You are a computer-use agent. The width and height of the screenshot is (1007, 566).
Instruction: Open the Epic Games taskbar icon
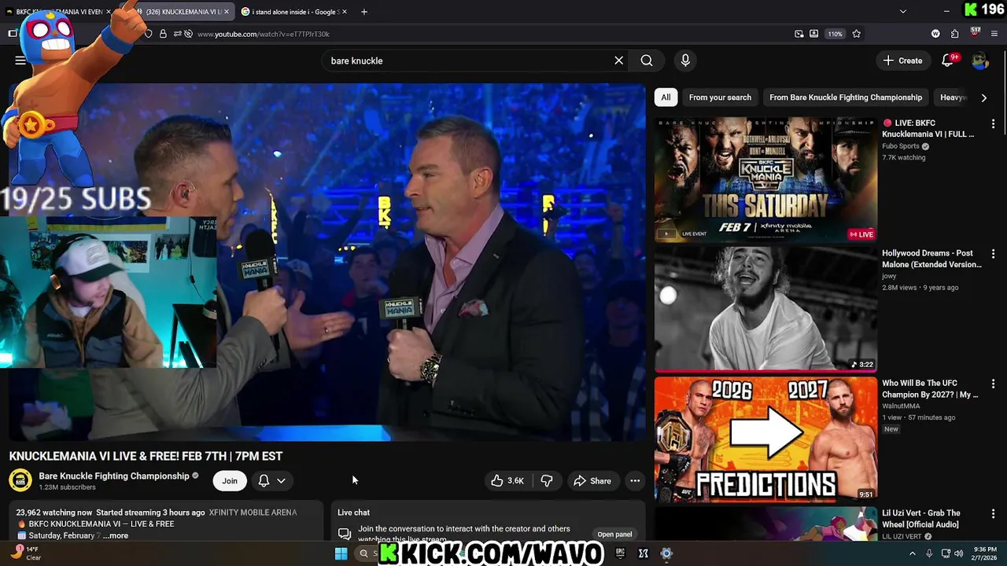click(x=620, y=553)
